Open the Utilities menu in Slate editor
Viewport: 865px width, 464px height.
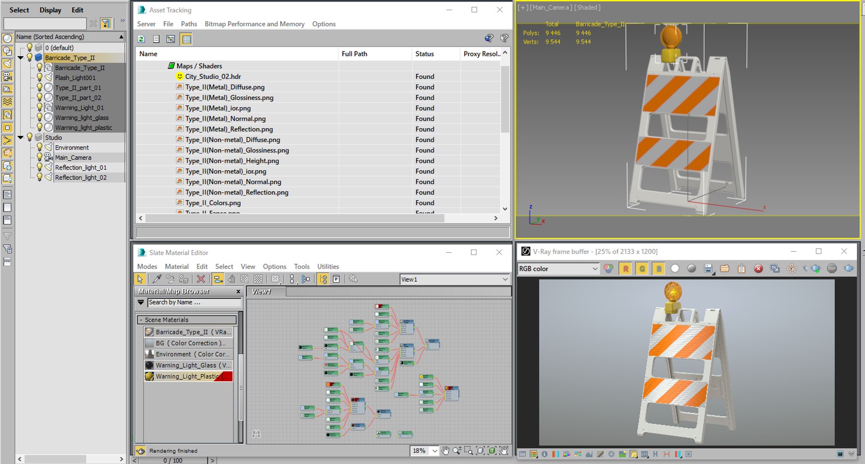click(328, 266)
